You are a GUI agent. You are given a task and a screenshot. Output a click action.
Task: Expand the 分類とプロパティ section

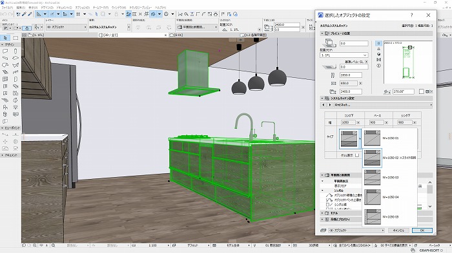tap(322, 220)
